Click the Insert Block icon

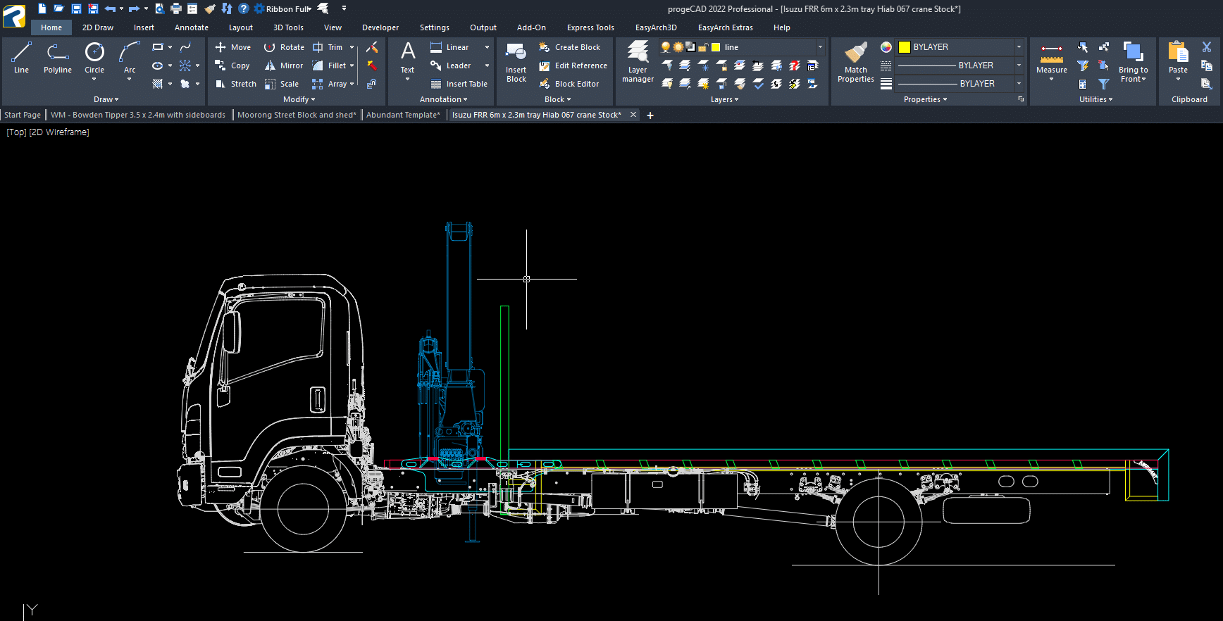516,61
